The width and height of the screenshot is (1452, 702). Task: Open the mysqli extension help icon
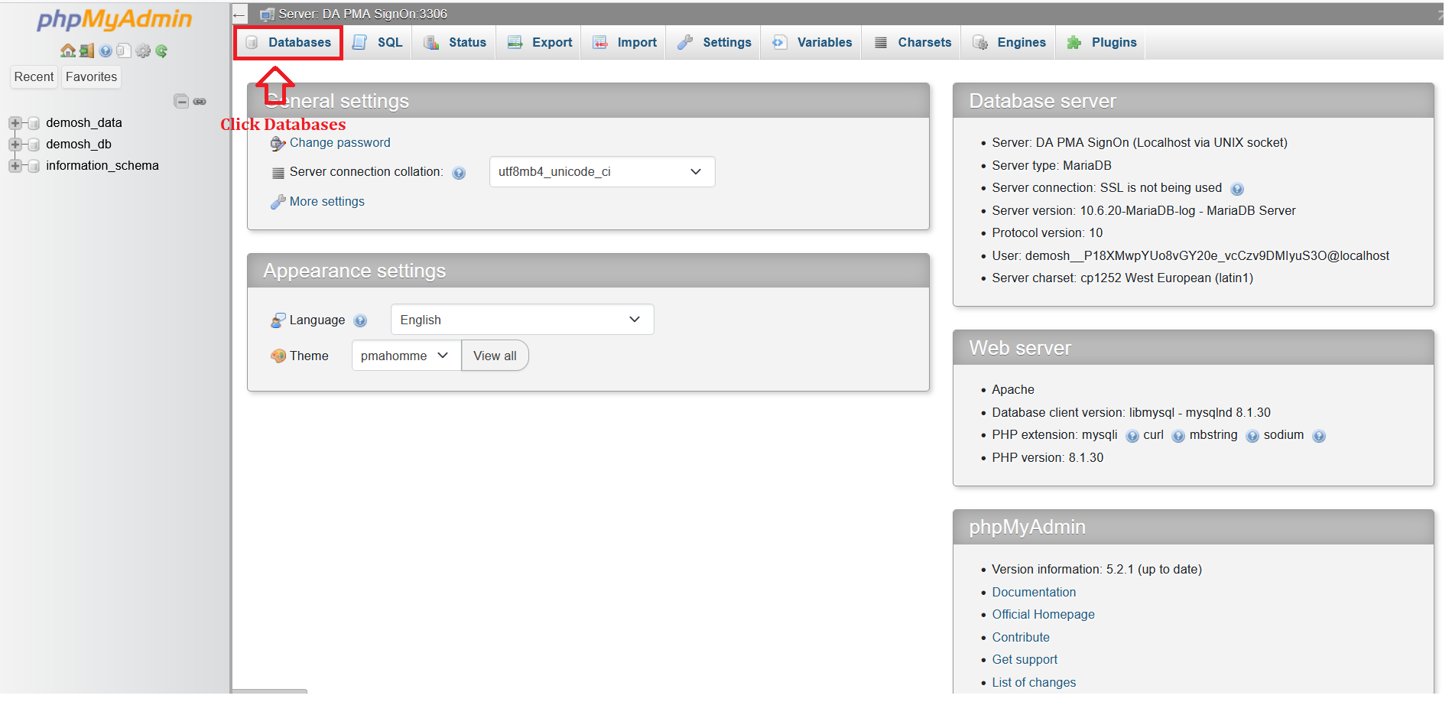[1132, 437]
